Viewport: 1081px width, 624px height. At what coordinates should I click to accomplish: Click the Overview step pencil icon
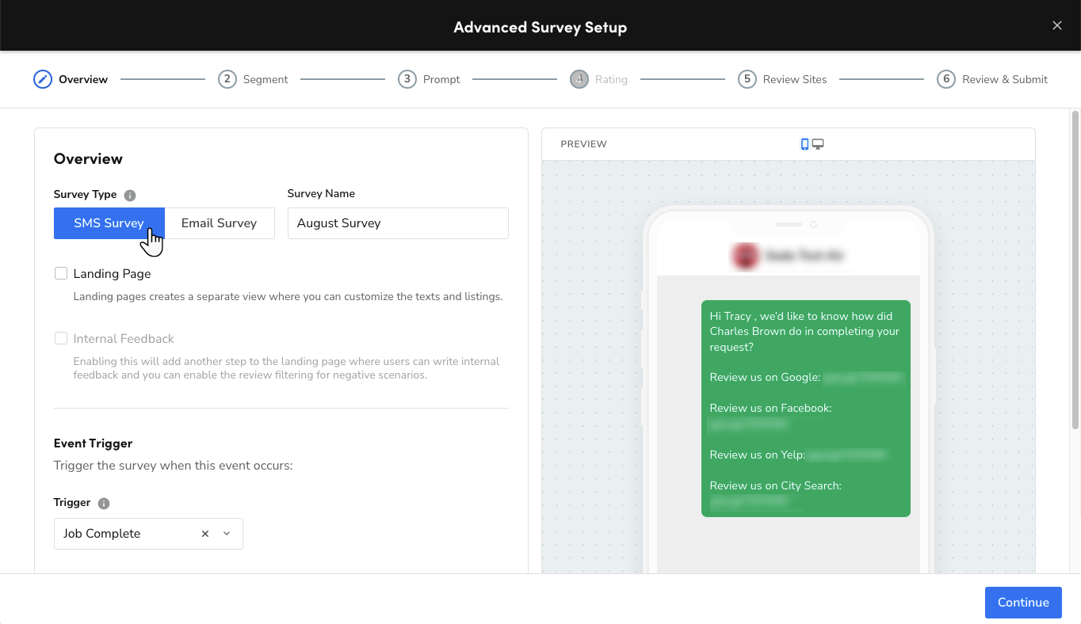tap(43, 79)
